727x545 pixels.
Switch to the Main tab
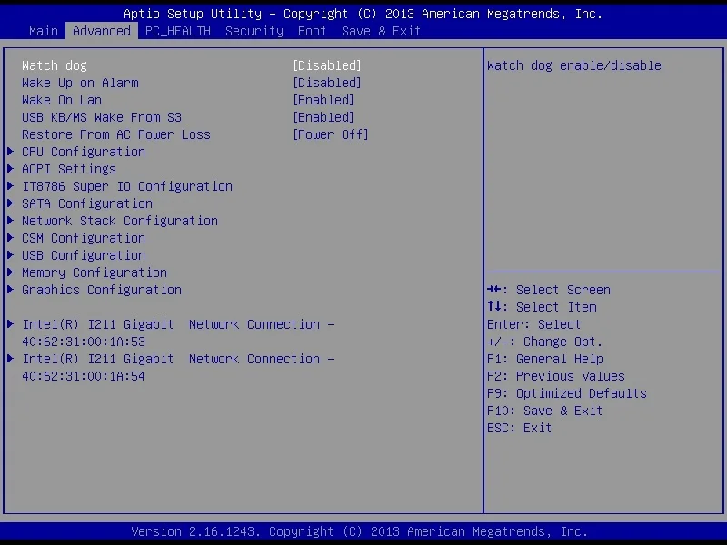[44, 31]
